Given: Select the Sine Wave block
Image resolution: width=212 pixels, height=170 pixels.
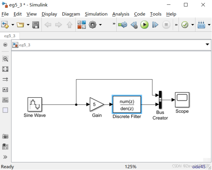Looking at the screenshot, I should 35,104.
